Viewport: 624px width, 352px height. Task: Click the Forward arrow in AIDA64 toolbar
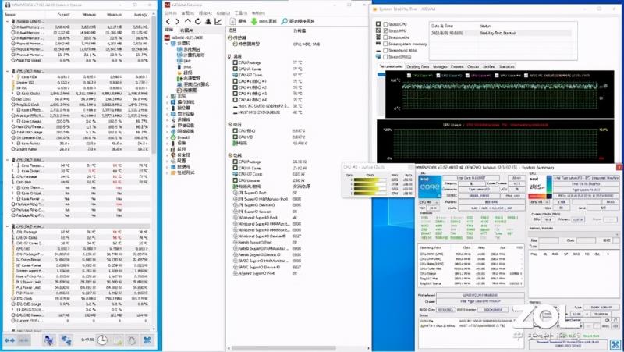click(x=178, y=21)
